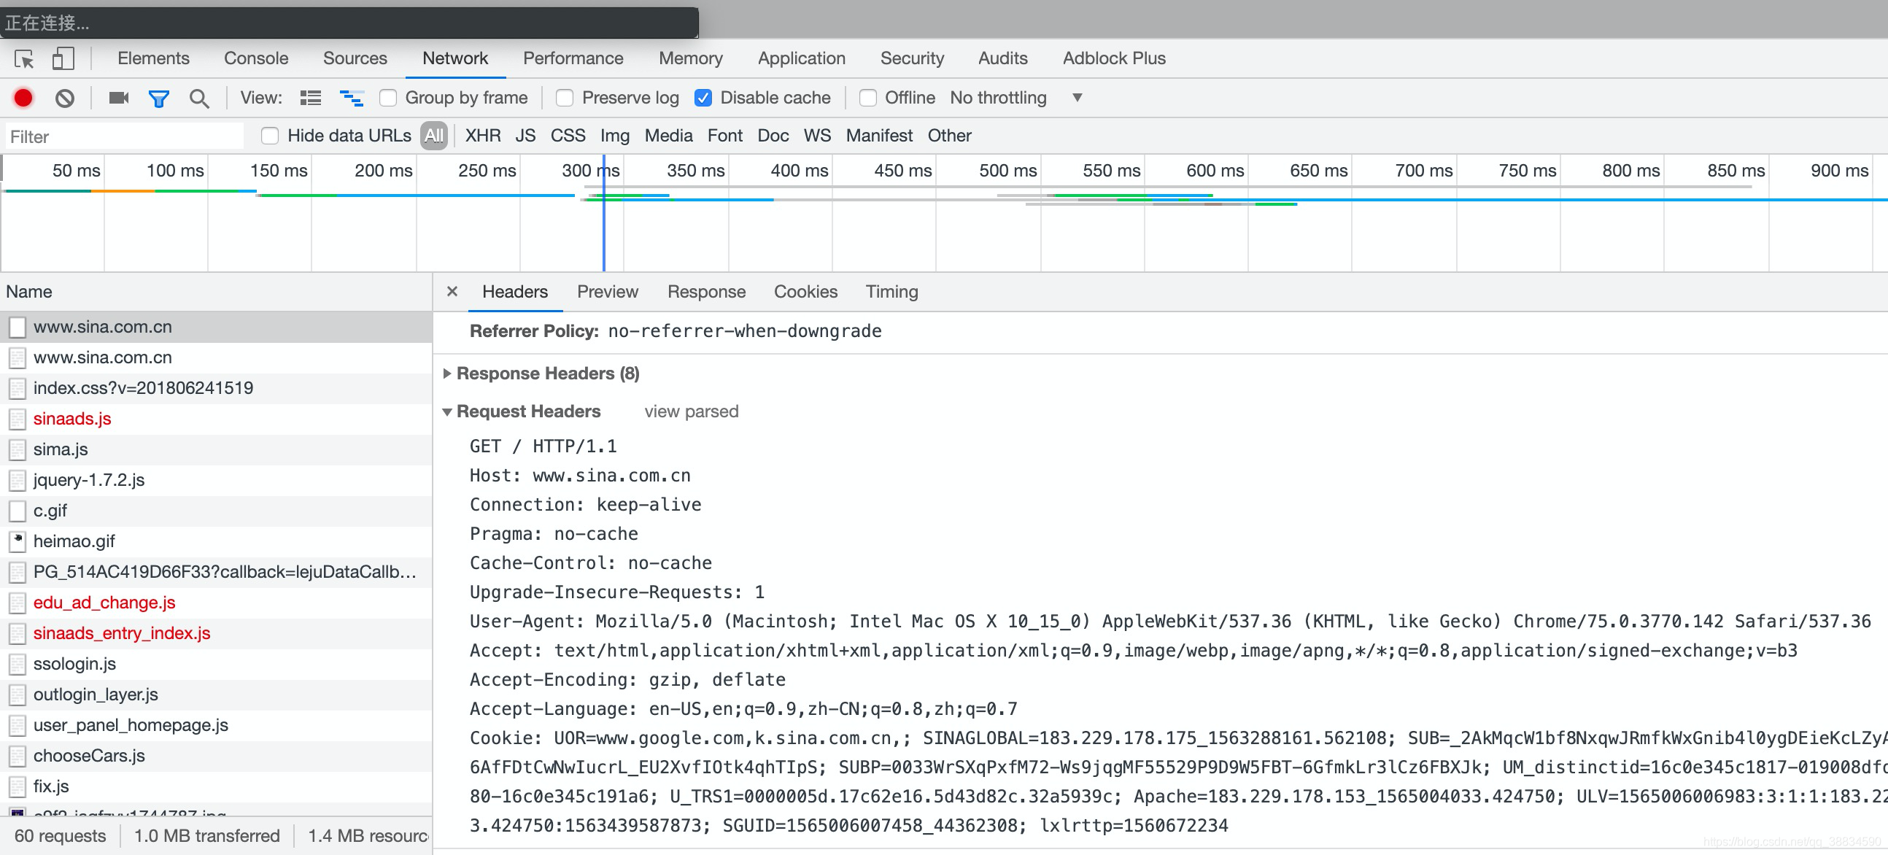Open the Application tab
The image size is (1888, 855).
(801, 58)
